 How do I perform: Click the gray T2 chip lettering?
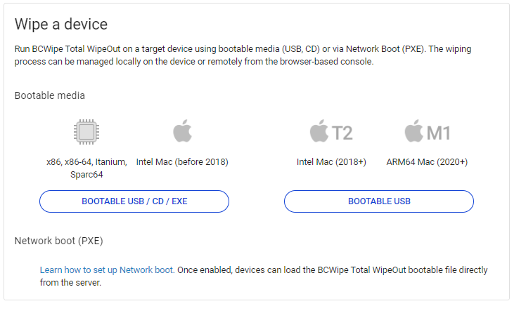(x=342, y=133)
